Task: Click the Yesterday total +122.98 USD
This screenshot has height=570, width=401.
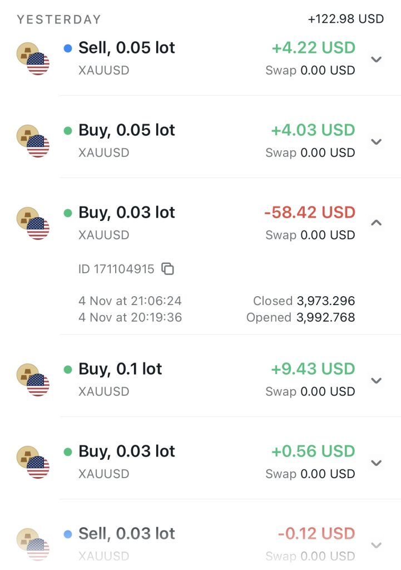Action: point(345,19)
